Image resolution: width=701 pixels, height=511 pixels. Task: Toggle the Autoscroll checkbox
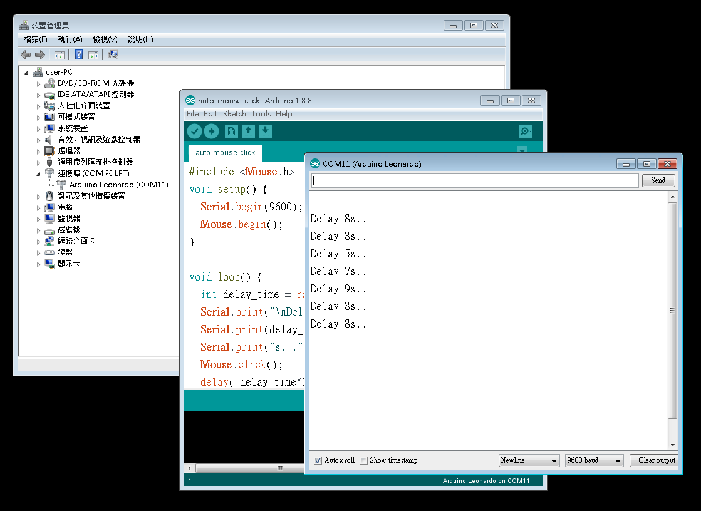tap(318, 460)
